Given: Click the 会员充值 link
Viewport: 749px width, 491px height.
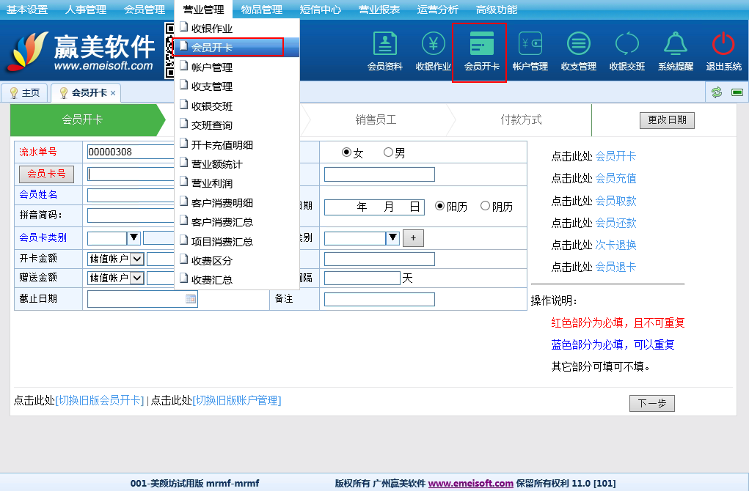Looking at the screenshot, I should coord(615,178).
